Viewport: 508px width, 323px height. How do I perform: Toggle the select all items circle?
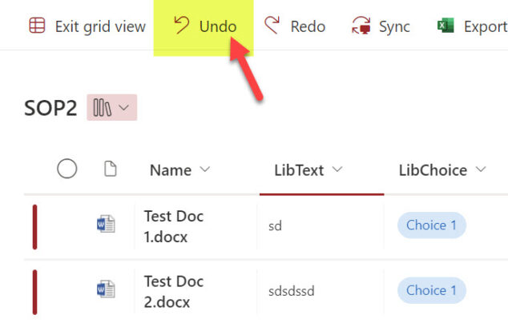pos(67,169)
